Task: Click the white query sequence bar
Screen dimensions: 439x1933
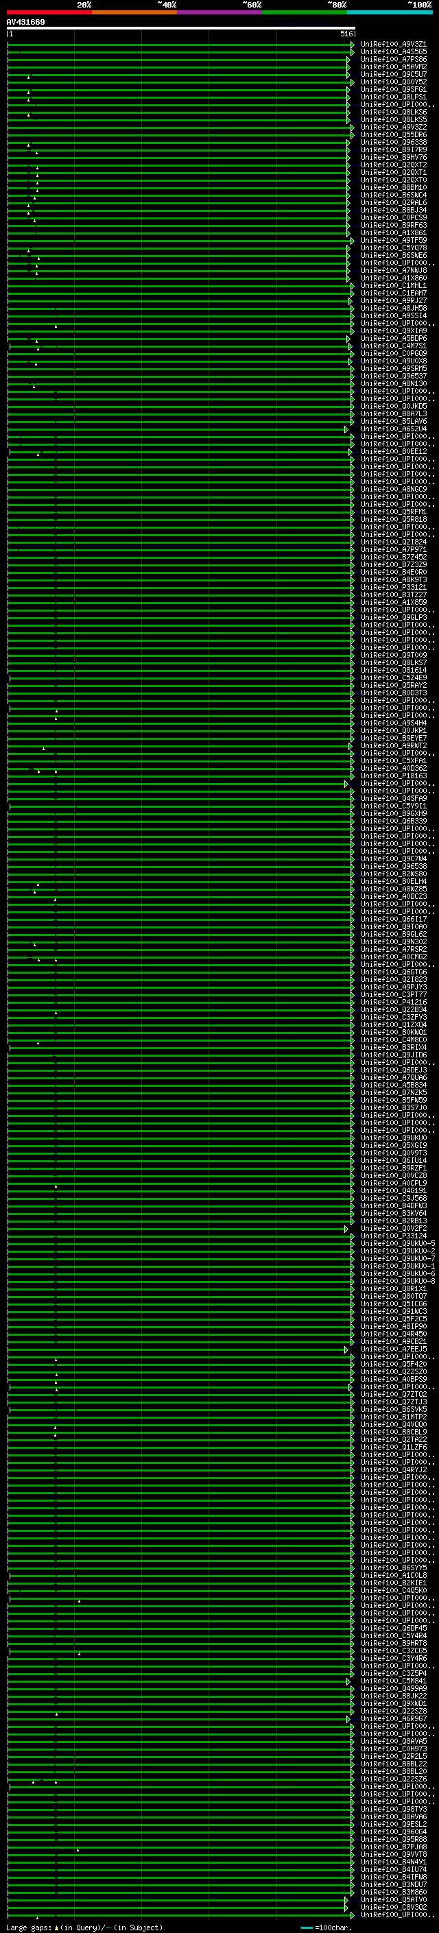Action: 181,27
